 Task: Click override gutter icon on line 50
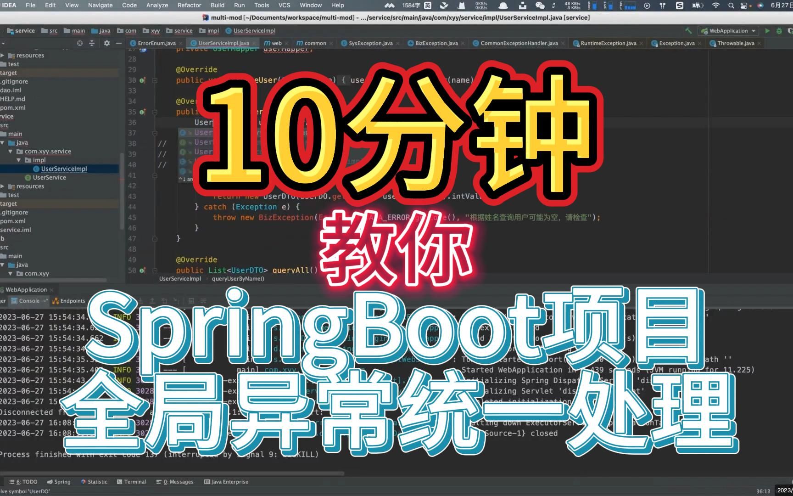[x=143, y=271]
